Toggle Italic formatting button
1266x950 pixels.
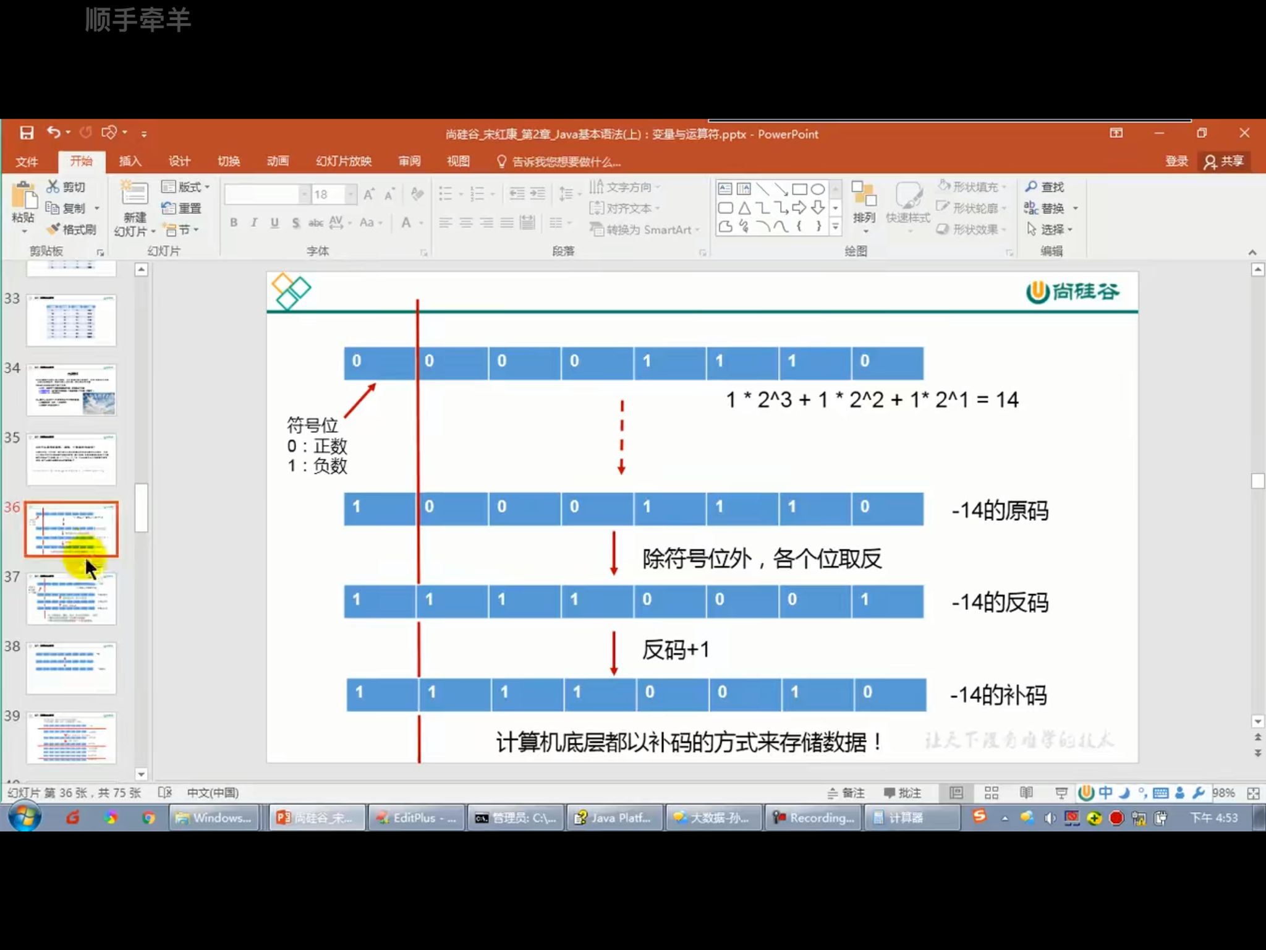[254, 223]
